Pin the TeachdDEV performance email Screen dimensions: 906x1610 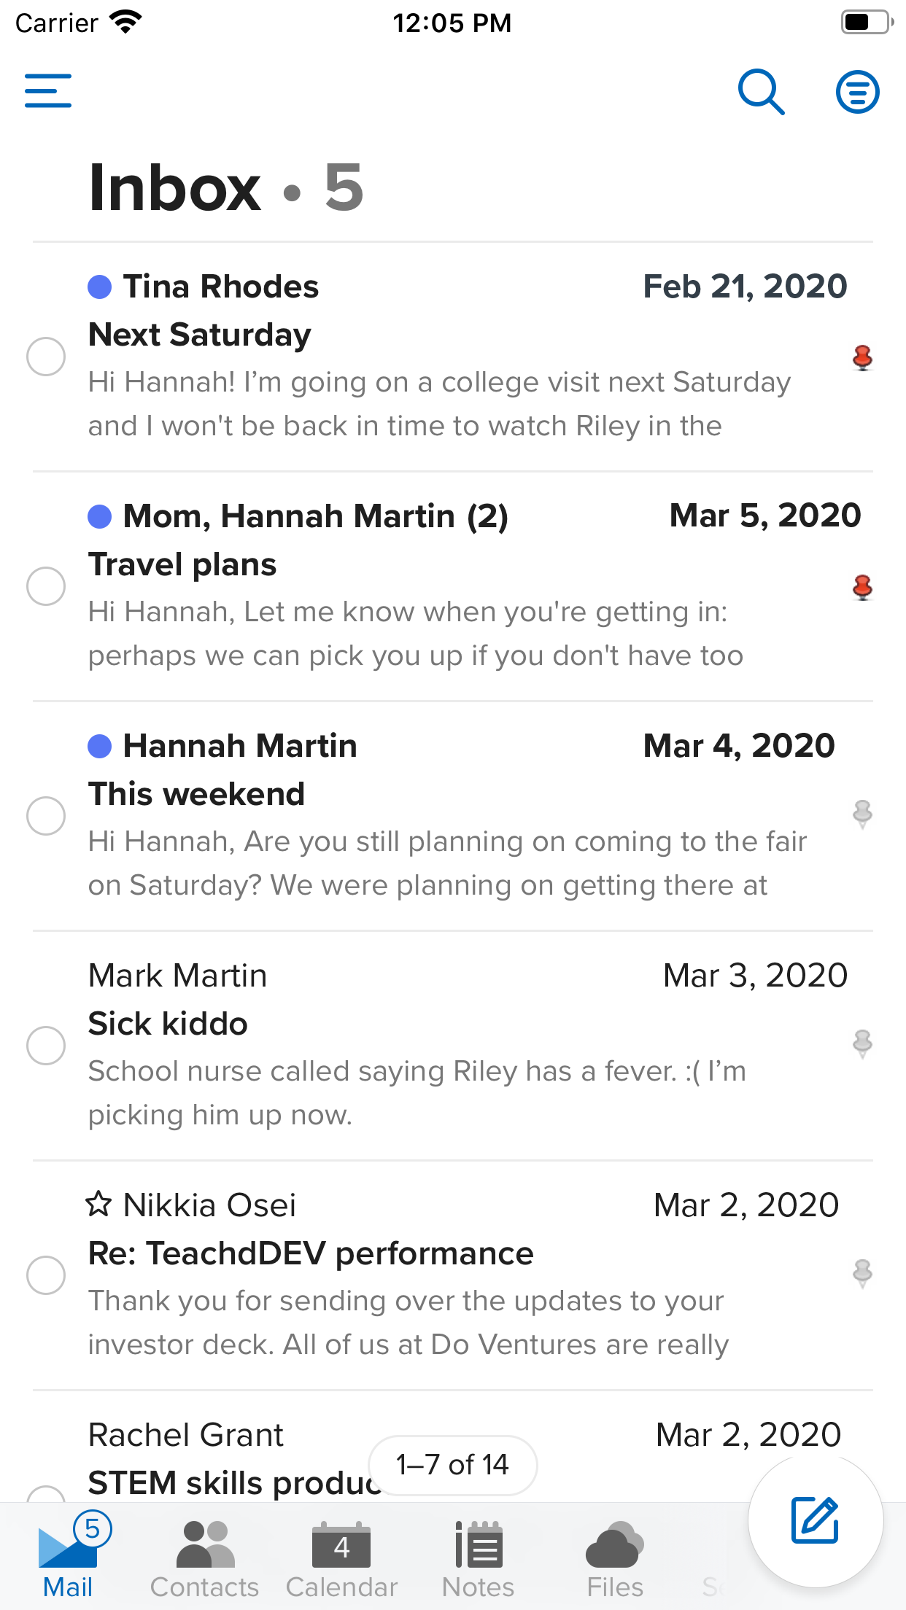[x=862, y=1273]
